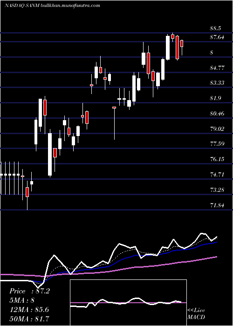
Task: Click the 5MA value readout
Action: point(22,300)
